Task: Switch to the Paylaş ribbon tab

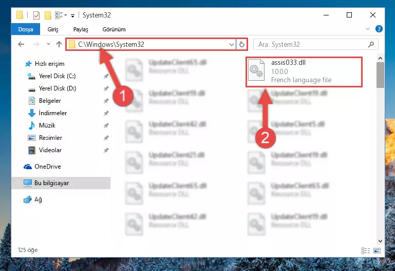Action: 81,29
